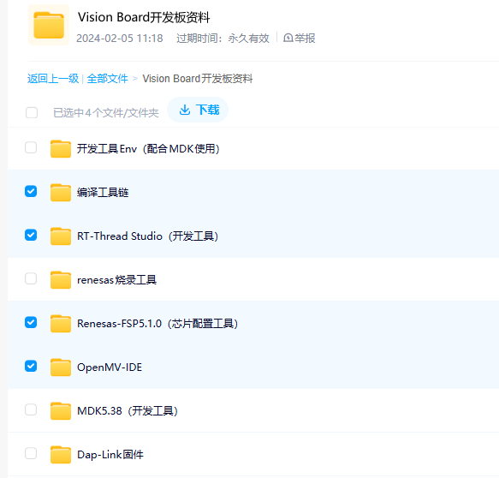Click the 举报 report link text

tap(305, 38)
